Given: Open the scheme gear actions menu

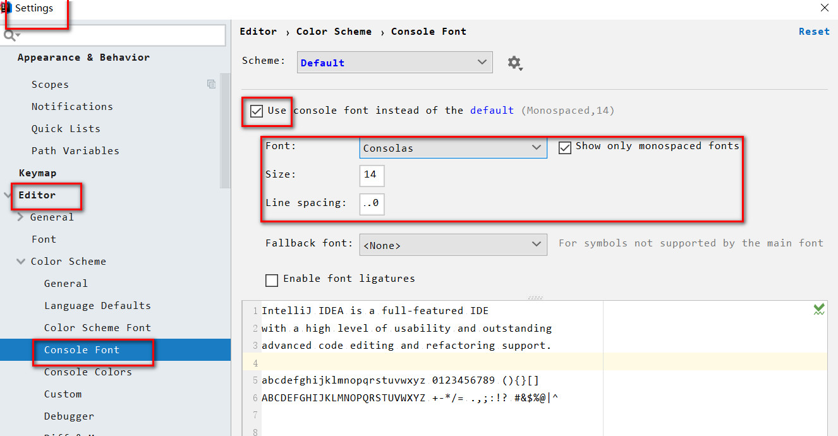Looking at the screenshot, I should [515, 63].
